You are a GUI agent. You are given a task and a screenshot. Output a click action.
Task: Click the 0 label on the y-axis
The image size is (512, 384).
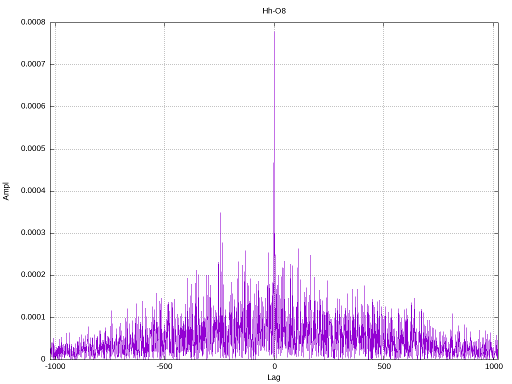[43, 359]
